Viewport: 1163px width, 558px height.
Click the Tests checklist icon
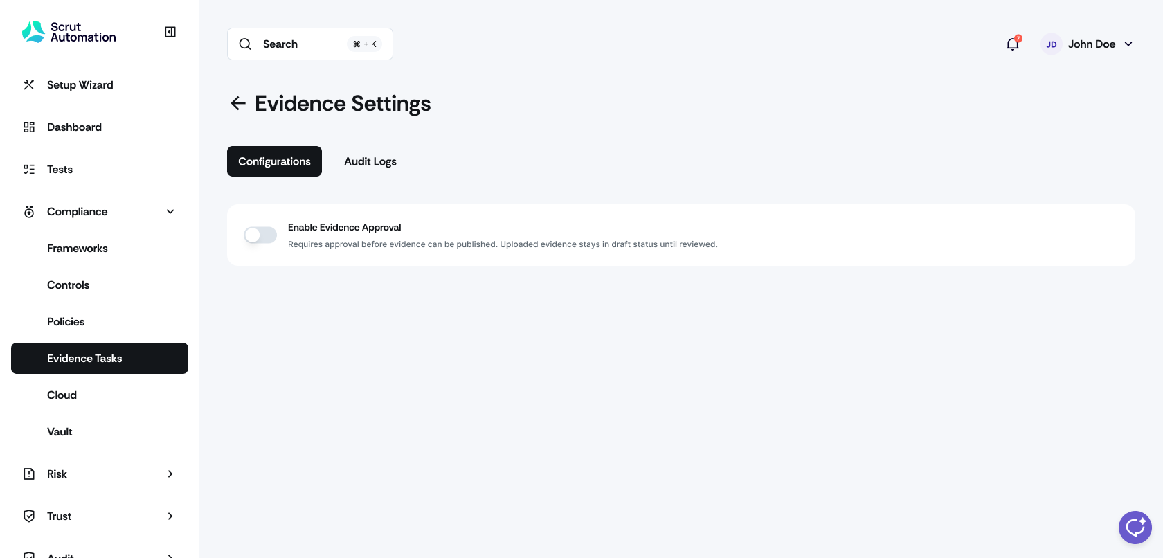[x=29, y=170]
